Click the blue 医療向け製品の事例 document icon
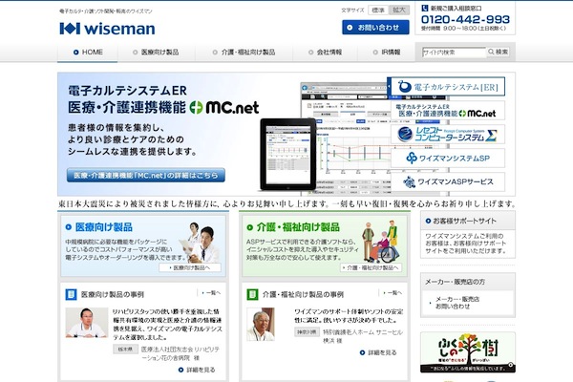Viewport: 573px width, 382px height. (71, 294)
